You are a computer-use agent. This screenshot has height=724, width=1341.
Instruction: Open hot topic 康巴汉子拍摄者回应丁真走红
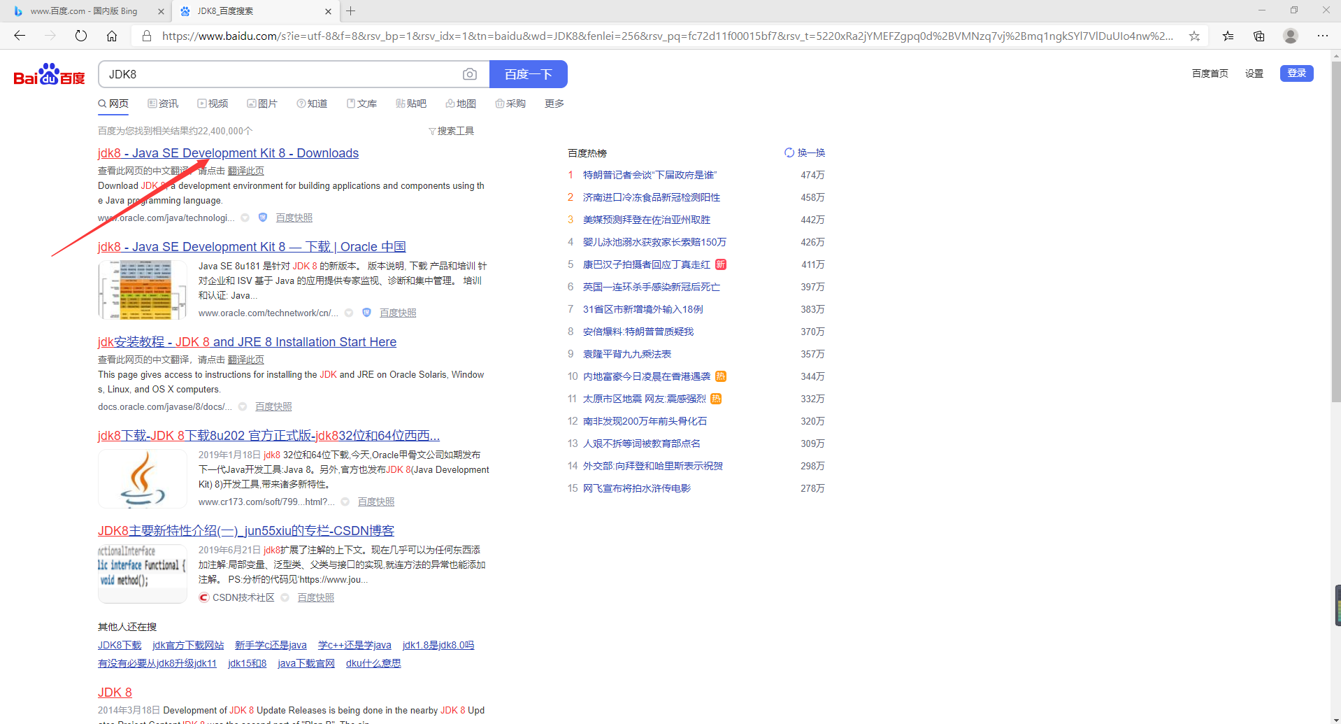click(647, 264)
